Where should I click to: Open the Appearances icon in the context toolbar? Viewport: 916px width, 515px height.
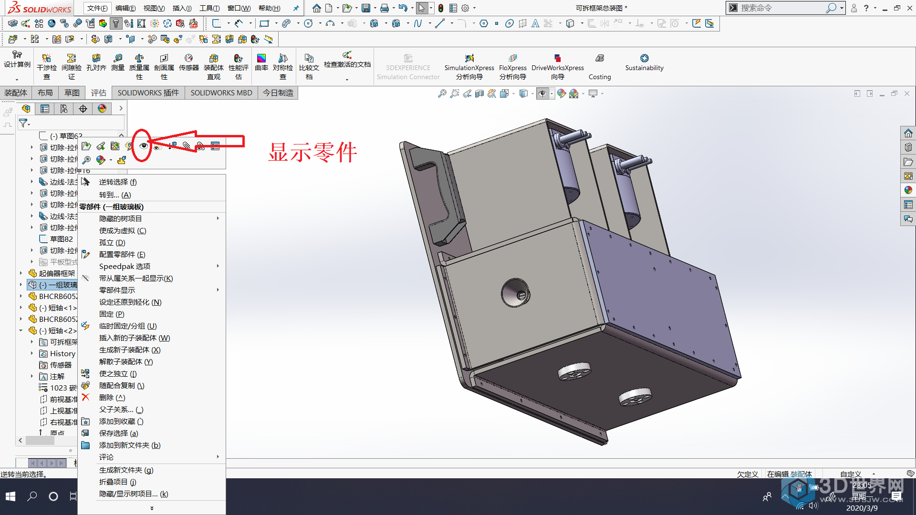point(101,160)
